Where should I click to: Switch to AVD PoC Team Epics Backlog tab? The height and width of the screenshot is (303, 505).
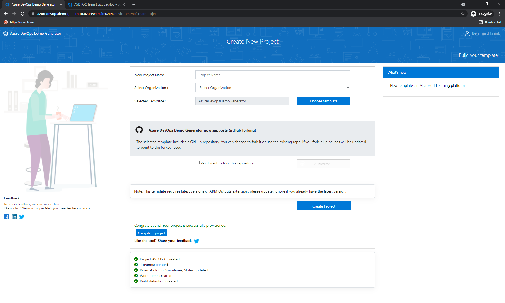click(97, 4)
